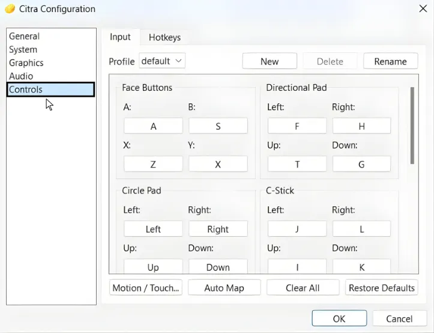
Task: Close the Citra Configuration window
Action: pos(423,8)
